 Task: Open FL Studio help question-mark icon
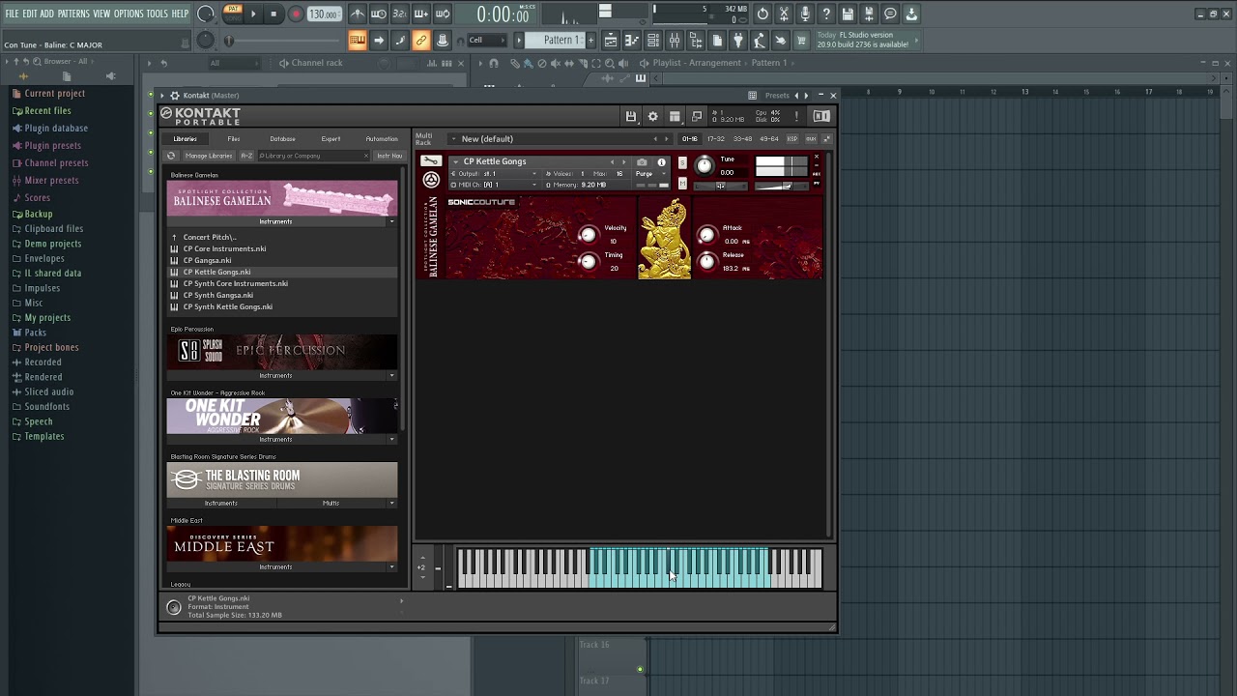click(826, 14)
